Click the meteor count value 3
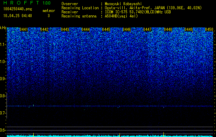The image size is (216, 137). 49,16
